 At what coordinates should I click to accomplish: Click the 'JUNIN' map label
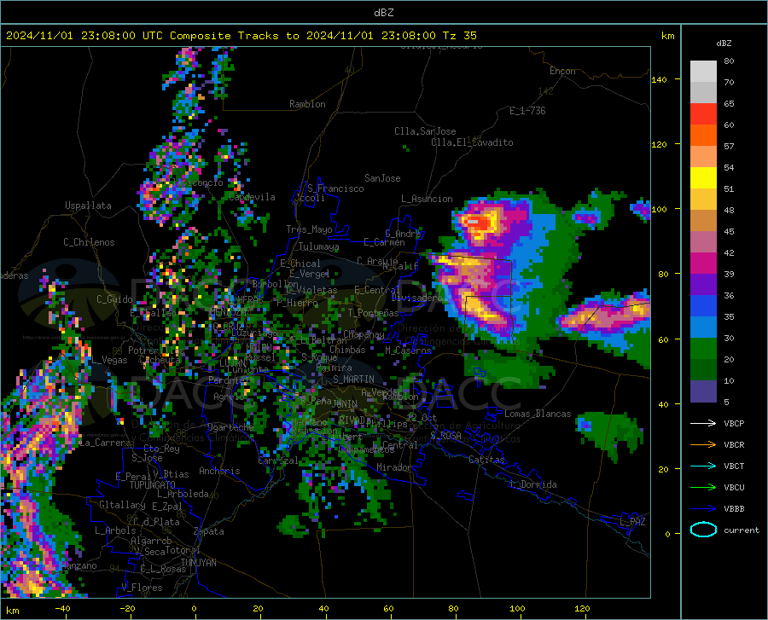click(x=345, y=403)
